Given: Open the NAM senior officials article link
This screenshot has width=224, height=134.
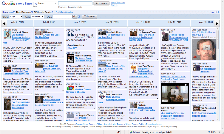Looking at the screenshot, I should pos(172,116).
